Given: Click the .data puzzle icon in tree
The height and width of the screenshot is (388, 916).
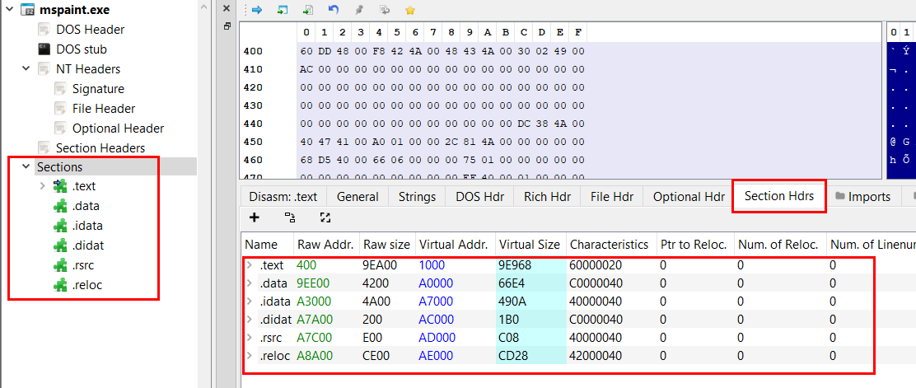Looking at the screenshot, I should tap(60, 206).
